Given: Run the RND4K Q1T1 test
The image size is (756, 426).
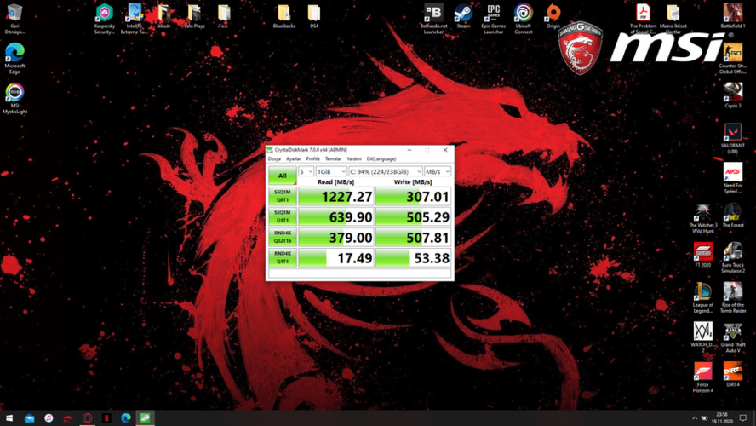Looking at the screenshot, I should click(x=282, y=257).
